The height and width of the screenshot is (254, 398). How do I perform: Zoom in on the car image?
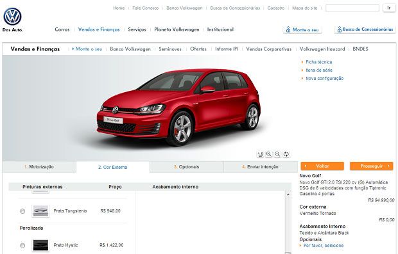point(269,154)
